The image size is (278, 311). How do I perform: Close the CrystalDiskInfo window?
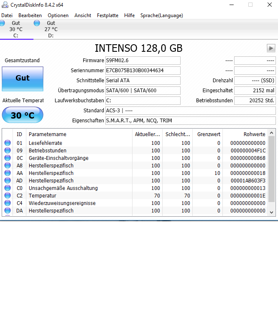pyautogui.click(x=270, y=5)
